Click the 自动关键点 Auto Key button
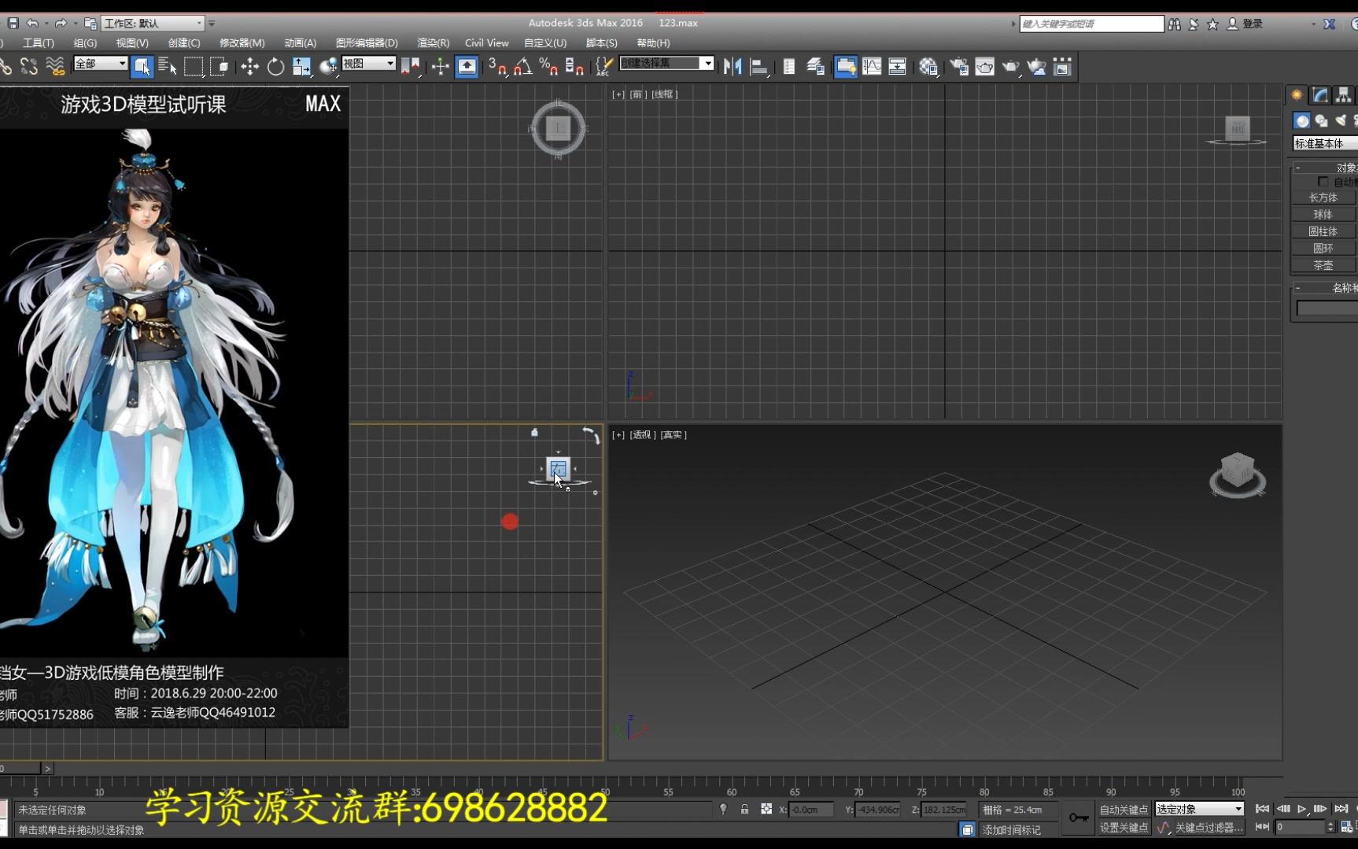1358x849 pixels. coord(1124,810)
